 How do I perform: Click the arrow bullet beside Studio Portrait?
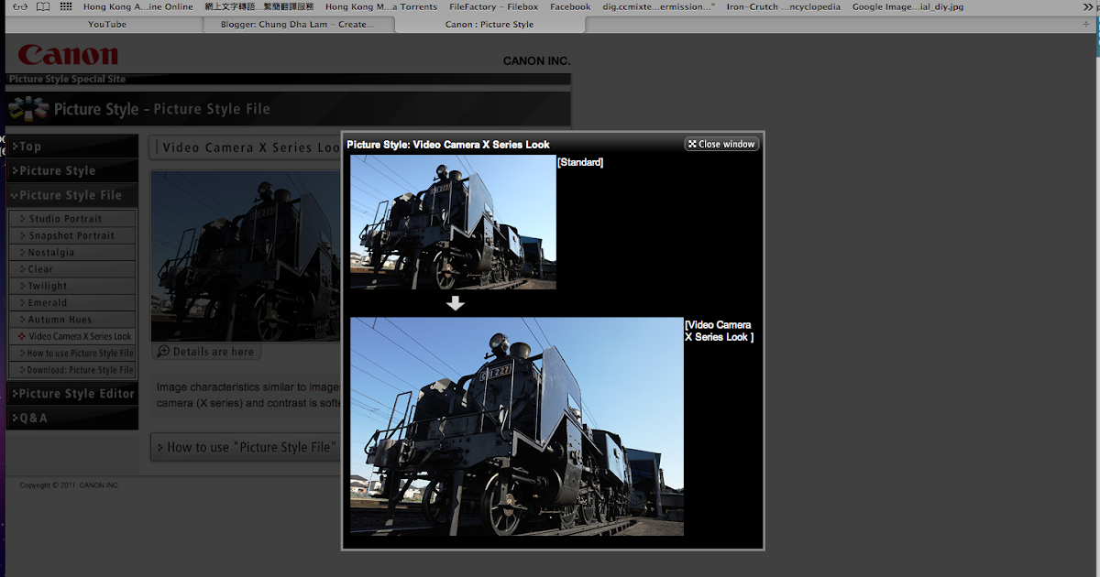[23, 219]
